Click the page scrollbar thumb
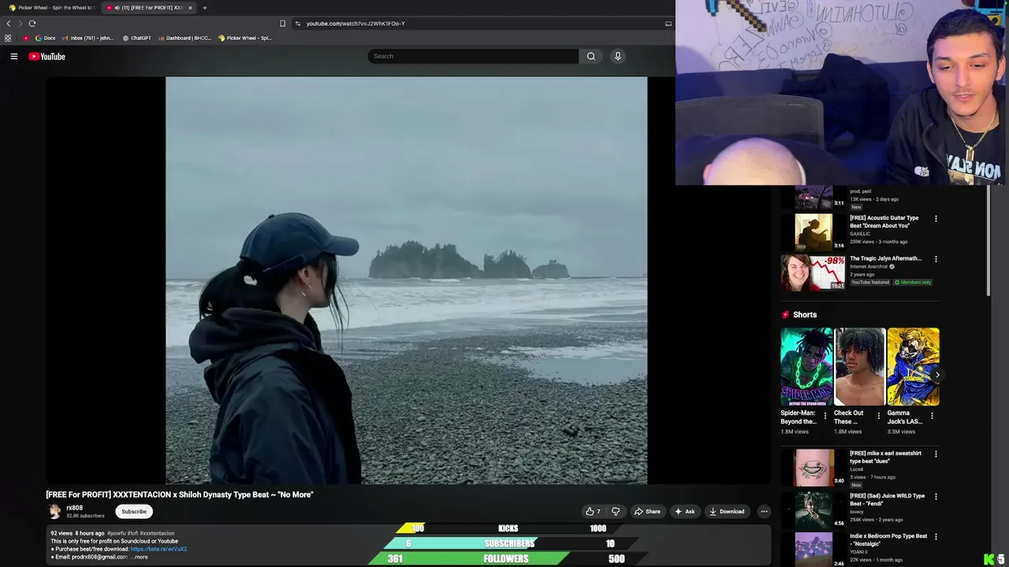 coord(989,240)
